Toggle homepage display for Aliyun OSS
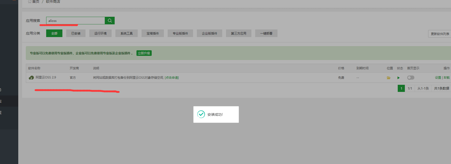 point(410,78)
